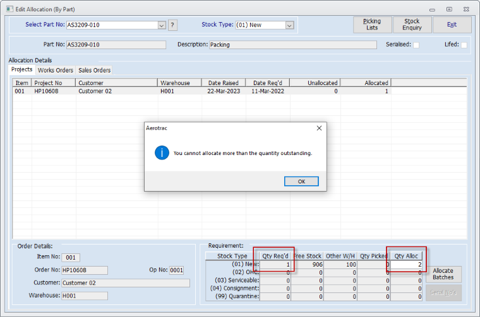This screenshot has height=317, width=480.
Task: Sort by the Customer column header
Action: click(x=117, y=83)
